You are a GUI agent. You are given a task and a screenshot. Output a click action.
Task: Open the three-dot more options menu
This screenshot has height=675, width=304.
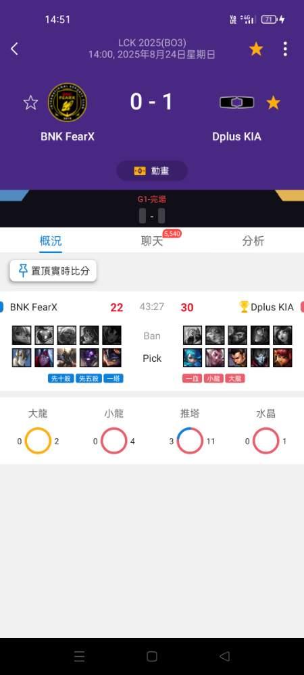click(x=285, y=49)
